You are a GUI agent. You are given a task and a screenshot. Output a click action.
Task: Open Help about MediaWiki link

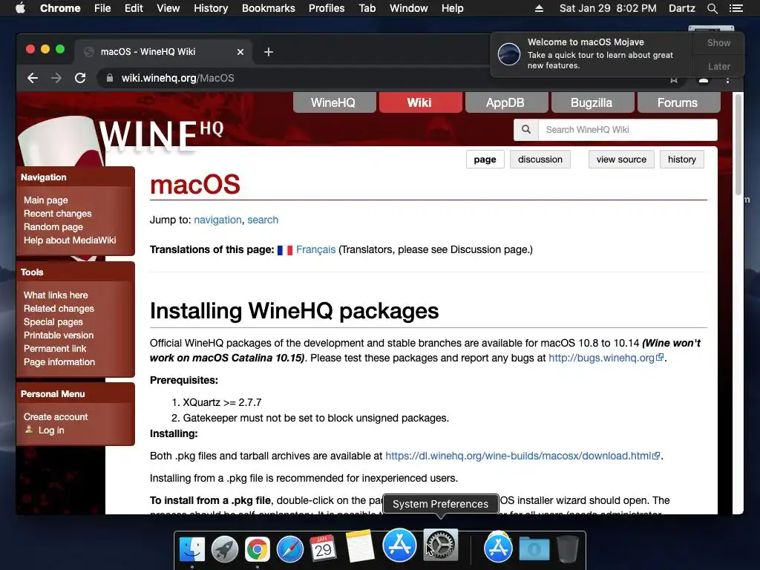pyautogui.click(x=70, y=240)
